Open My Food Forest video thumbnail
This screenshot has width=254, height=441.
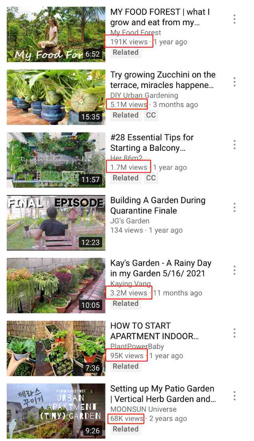tap(56, 34)
